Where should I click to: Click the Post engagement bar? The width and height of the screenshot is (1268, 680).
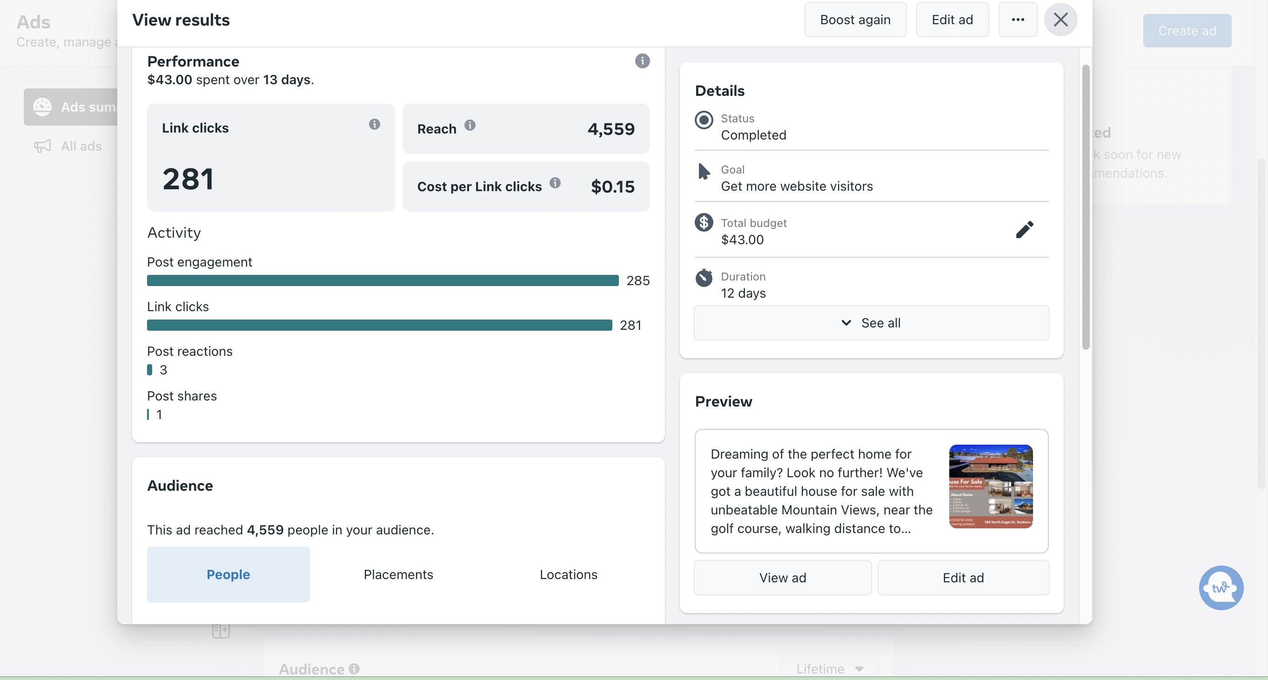(382, 280)
